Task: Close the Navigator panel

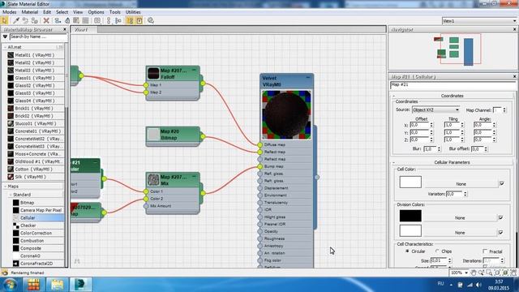Action: point(515,29)
